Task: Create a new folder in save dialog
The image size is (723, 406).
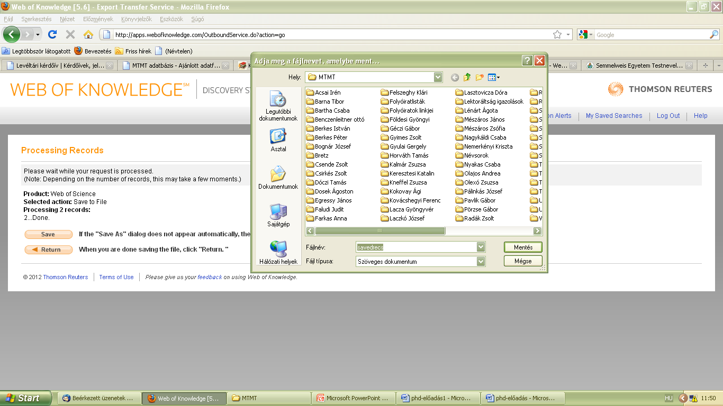Action: tap(480, 77)
